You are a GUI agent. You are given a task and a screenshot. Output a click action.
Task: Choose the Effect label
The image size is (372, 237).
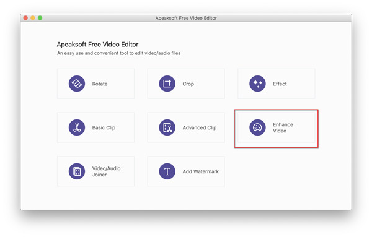click(x=280, y=84)
